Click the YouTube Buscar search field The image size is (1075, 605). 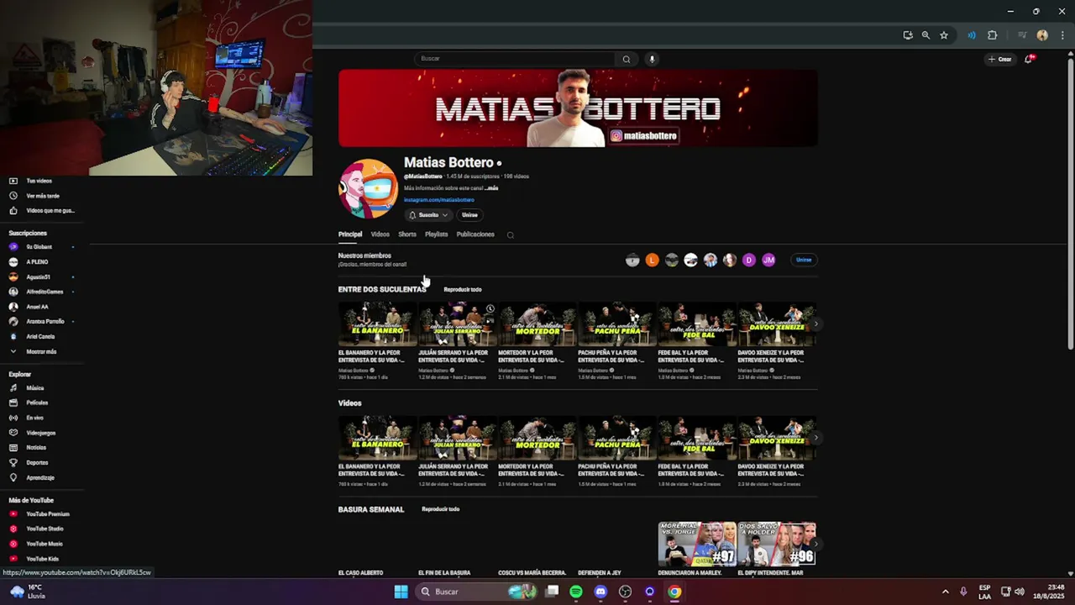(x=516, y=59)
